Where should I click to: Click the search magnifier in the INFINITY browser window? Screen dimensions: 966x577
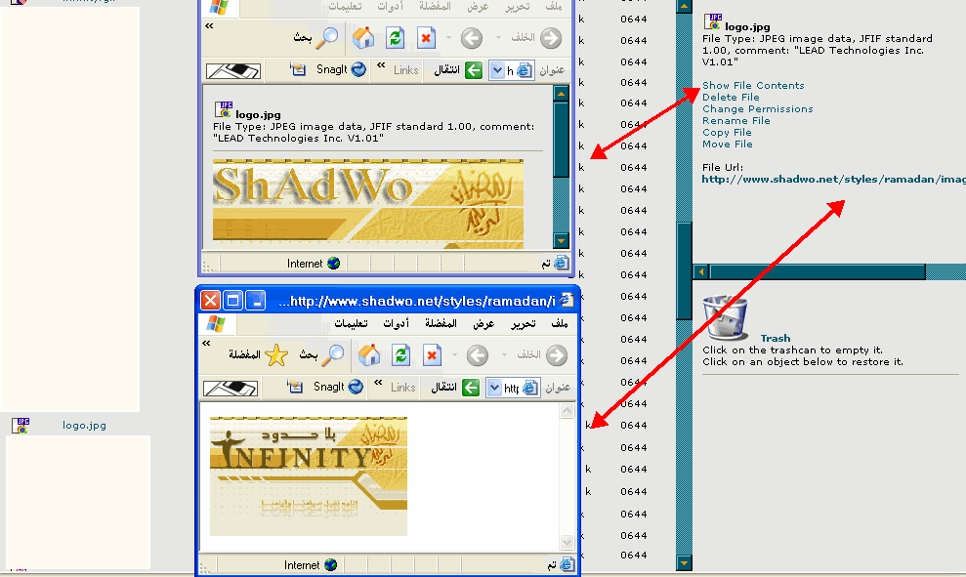333,354
